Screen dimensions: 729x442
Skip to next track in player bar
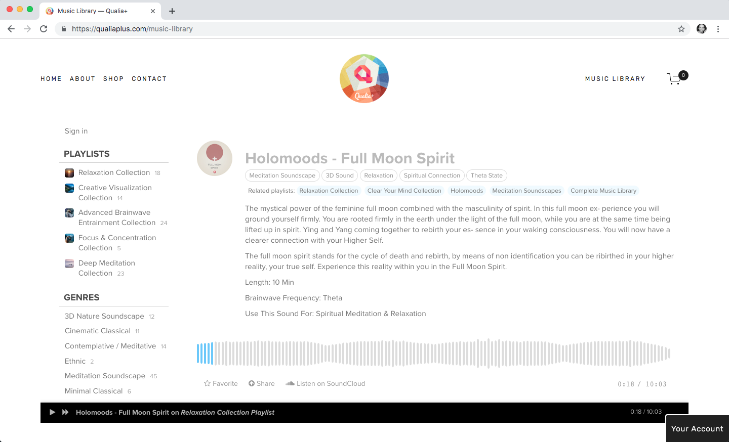[x=65, y=412]
